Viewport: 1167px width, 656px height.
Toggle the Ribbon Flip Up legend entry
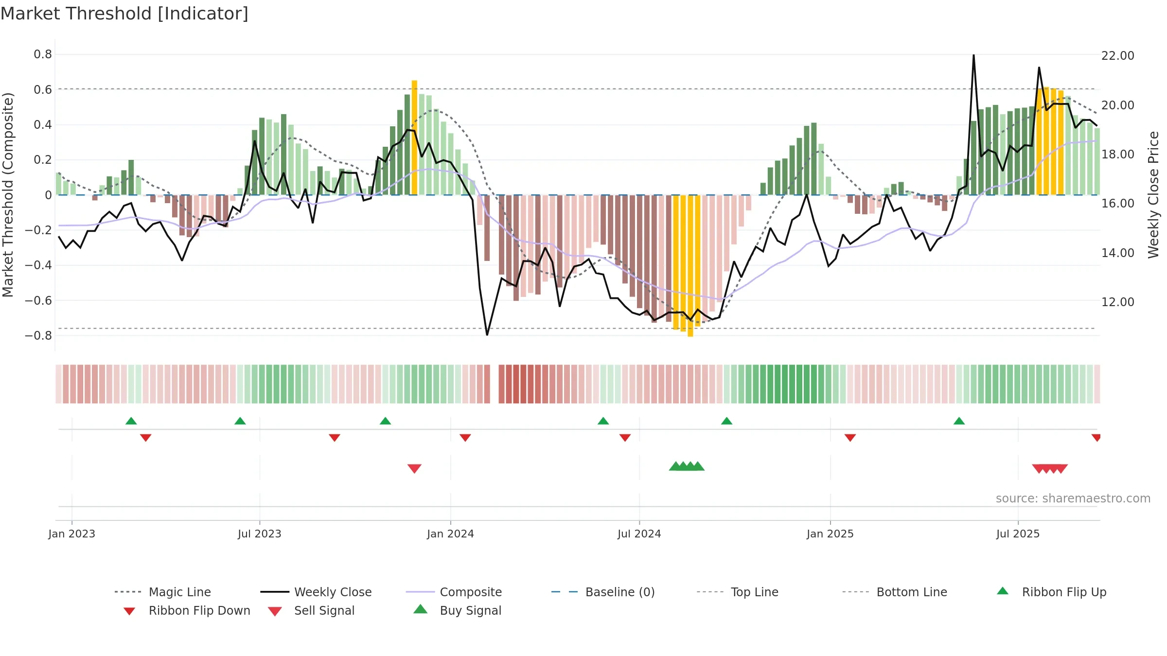tap(1051, 592)
